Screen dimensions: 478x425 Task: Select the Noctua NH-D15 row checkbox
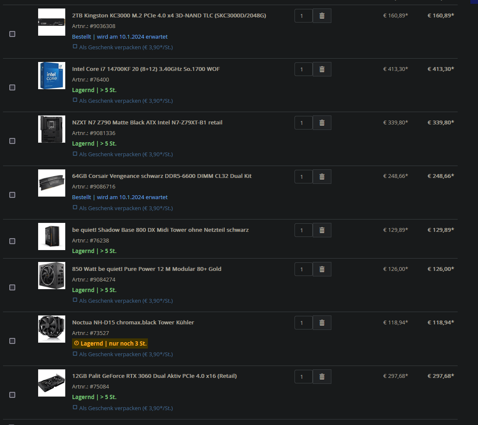pos(12,341)
